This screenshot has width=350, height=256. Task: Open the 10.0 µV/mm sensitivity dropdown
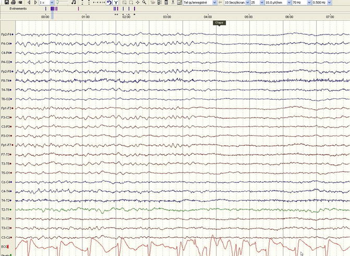pyautogui.click(x=287, y=3)
